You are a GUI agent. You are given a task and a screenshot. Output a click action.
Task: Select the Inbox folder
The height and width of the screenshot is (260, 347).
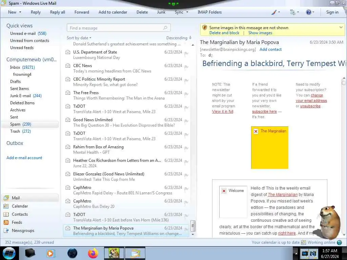point(22,67)
